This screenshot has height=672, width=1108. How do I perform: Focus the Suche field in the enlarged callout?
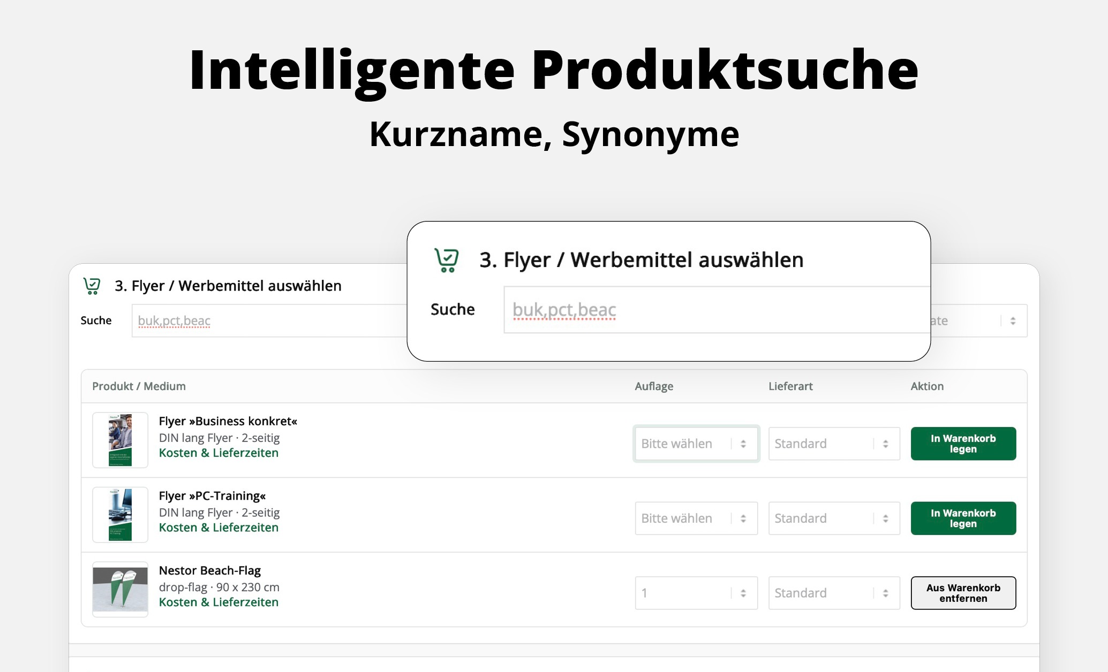[x=717, y=310]
